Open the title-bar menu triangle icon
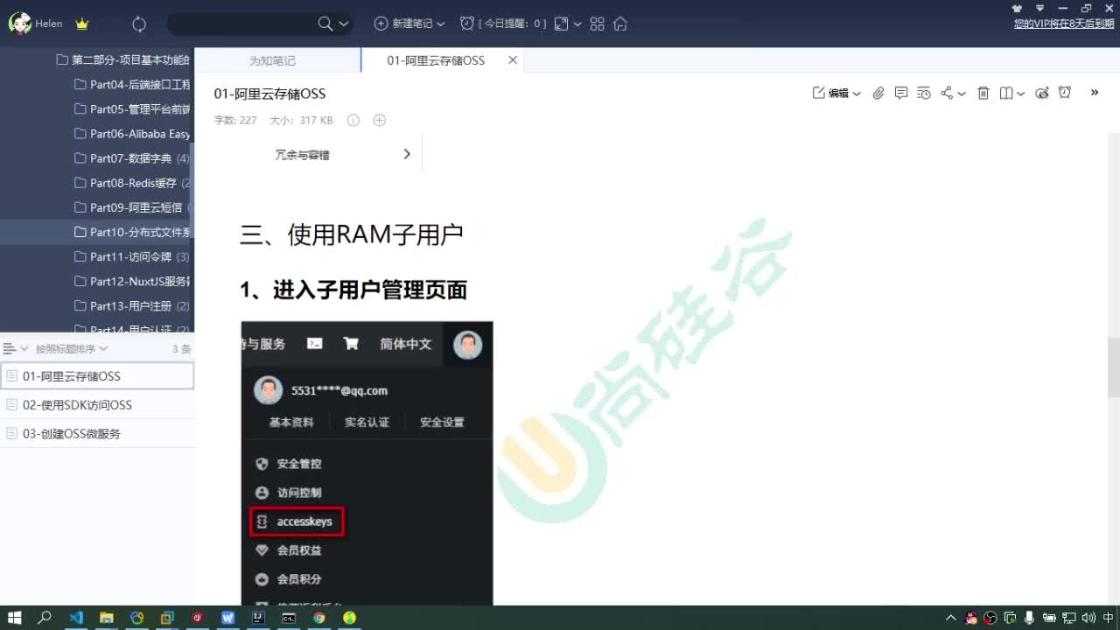The width and height of the screenshot is (1120, 630). coord(1039,8)
